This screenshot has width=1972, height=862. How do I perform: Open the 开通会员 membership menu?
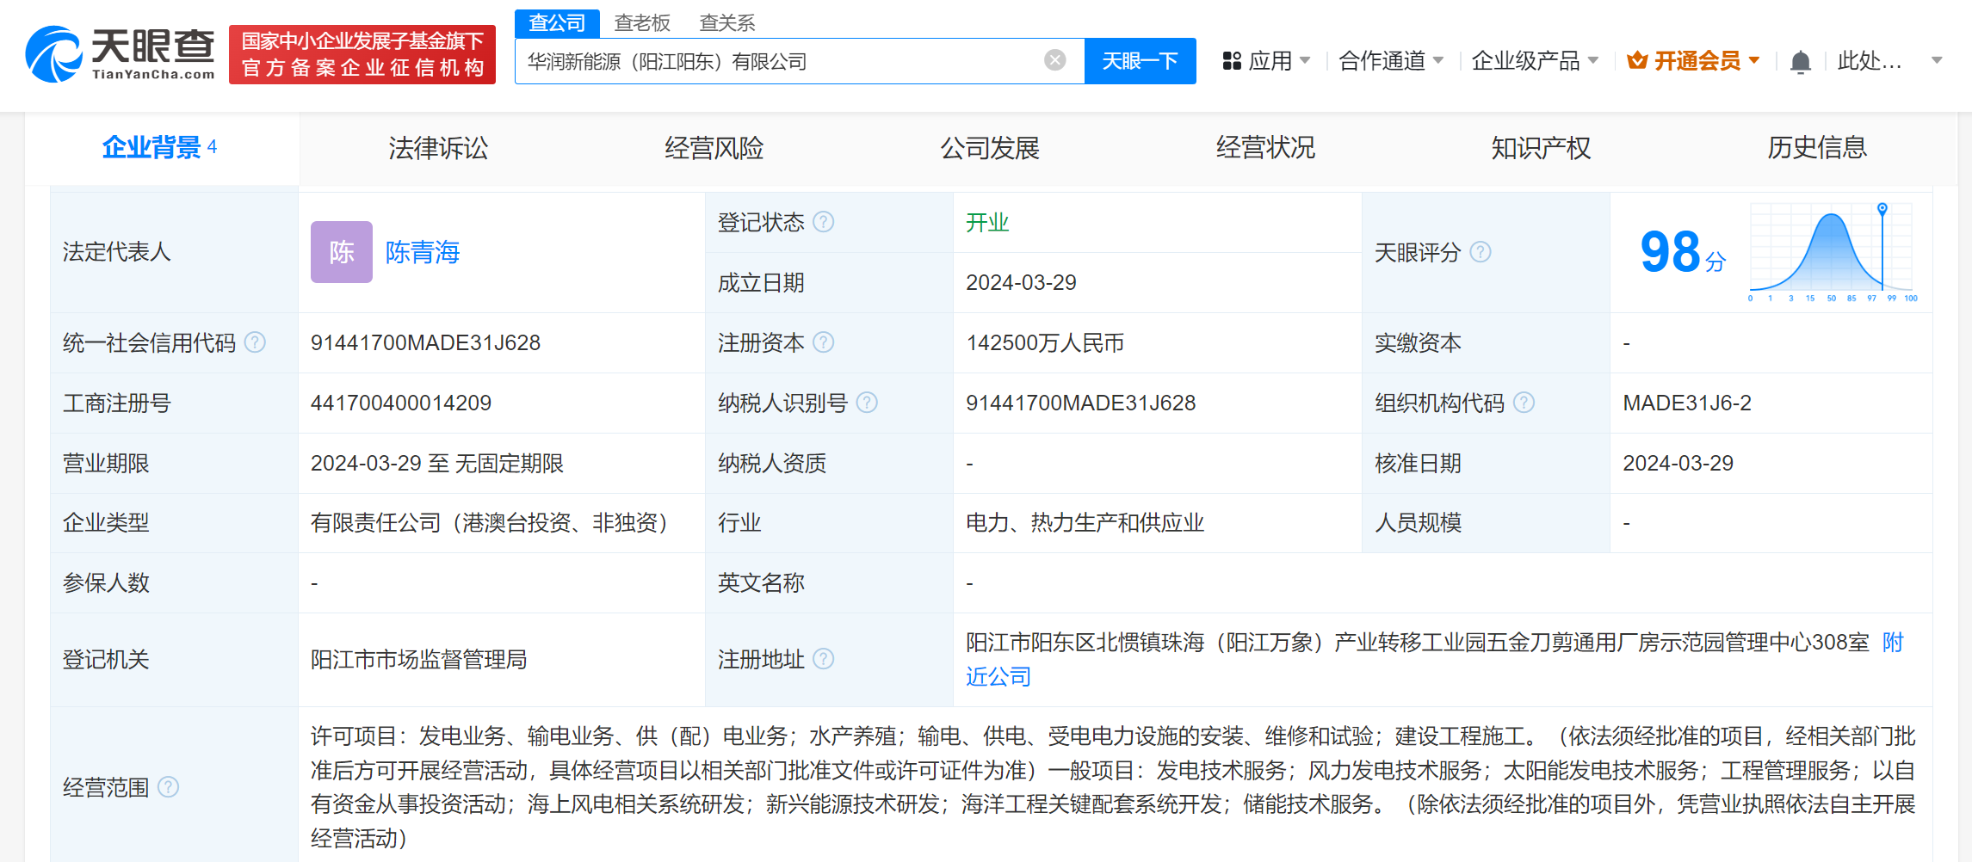point(1693,61)
